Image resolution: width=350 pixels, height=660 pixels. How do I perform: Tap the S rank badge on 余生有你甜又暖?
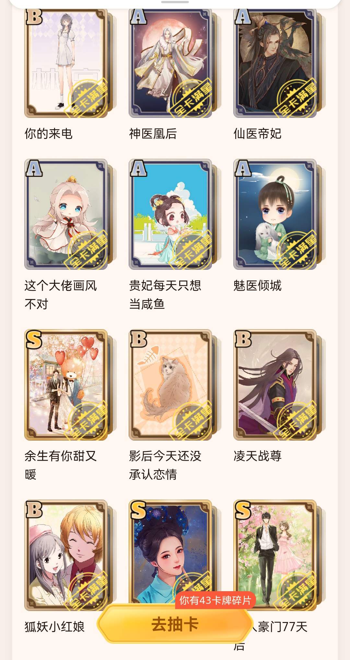[34, 340]
